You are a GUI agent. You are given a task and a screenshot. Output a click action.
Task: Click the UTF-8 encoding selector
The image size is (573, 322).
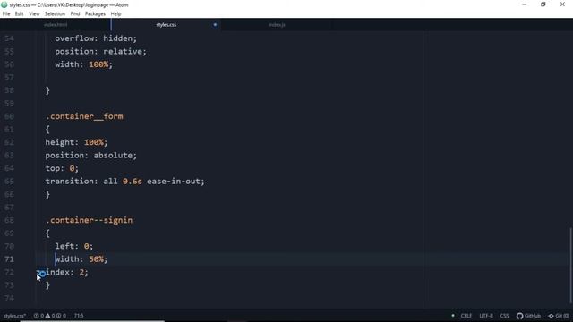tap(486, 316)
